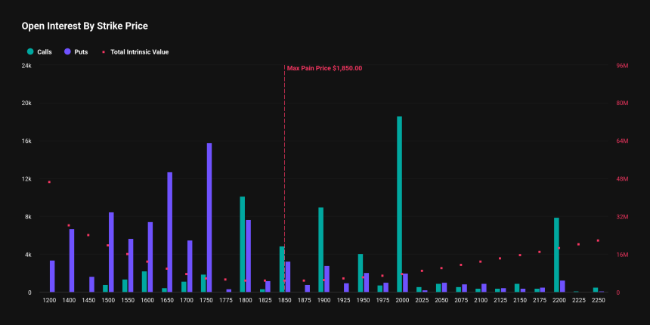
Task: Click the 1850 strike axis label
Action: (x=284, y=300)
